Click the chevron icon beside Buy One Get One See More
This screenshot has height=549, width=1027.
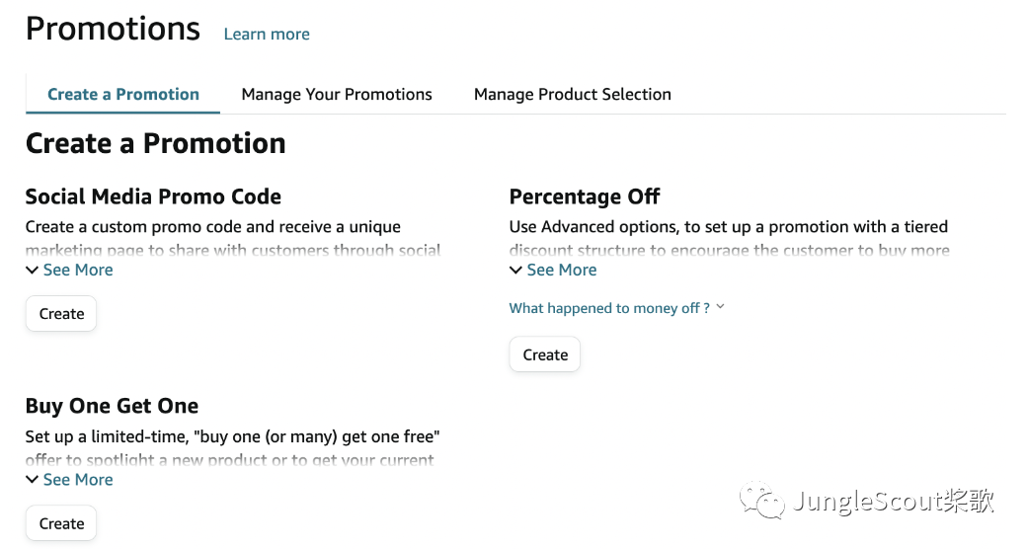point(33,480)
